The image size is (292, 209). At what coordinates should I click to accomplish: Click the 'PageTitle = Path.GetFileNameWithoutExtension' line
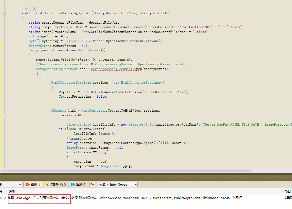pos(124,92)
